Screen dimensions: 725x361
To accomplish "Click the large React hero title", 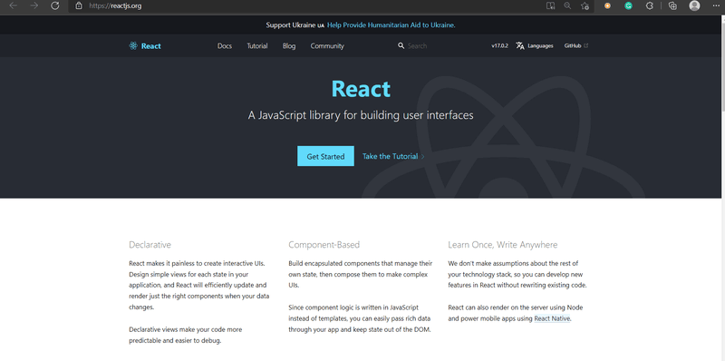I will pyautogui.click(x=361, y=89).
